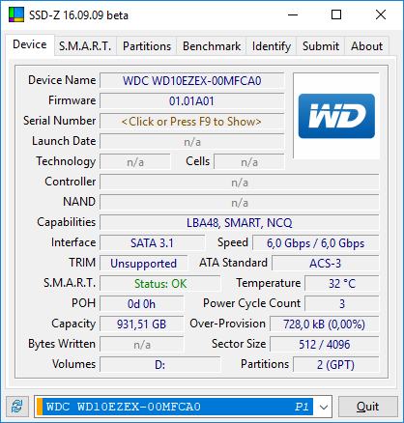Click the Controller n/a field
This screenshot has width=404, height=423.
click(240, 183)
